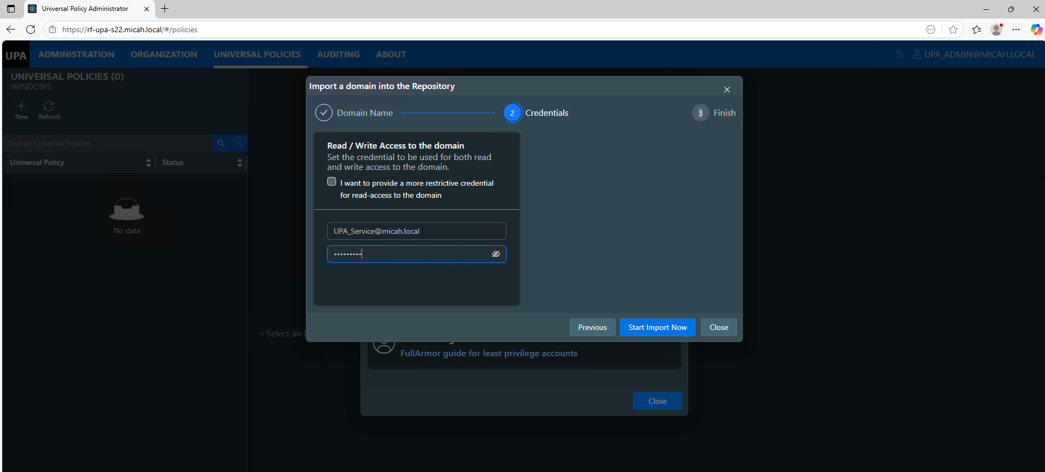Click the Refresh policies icon

click(49, 106)
